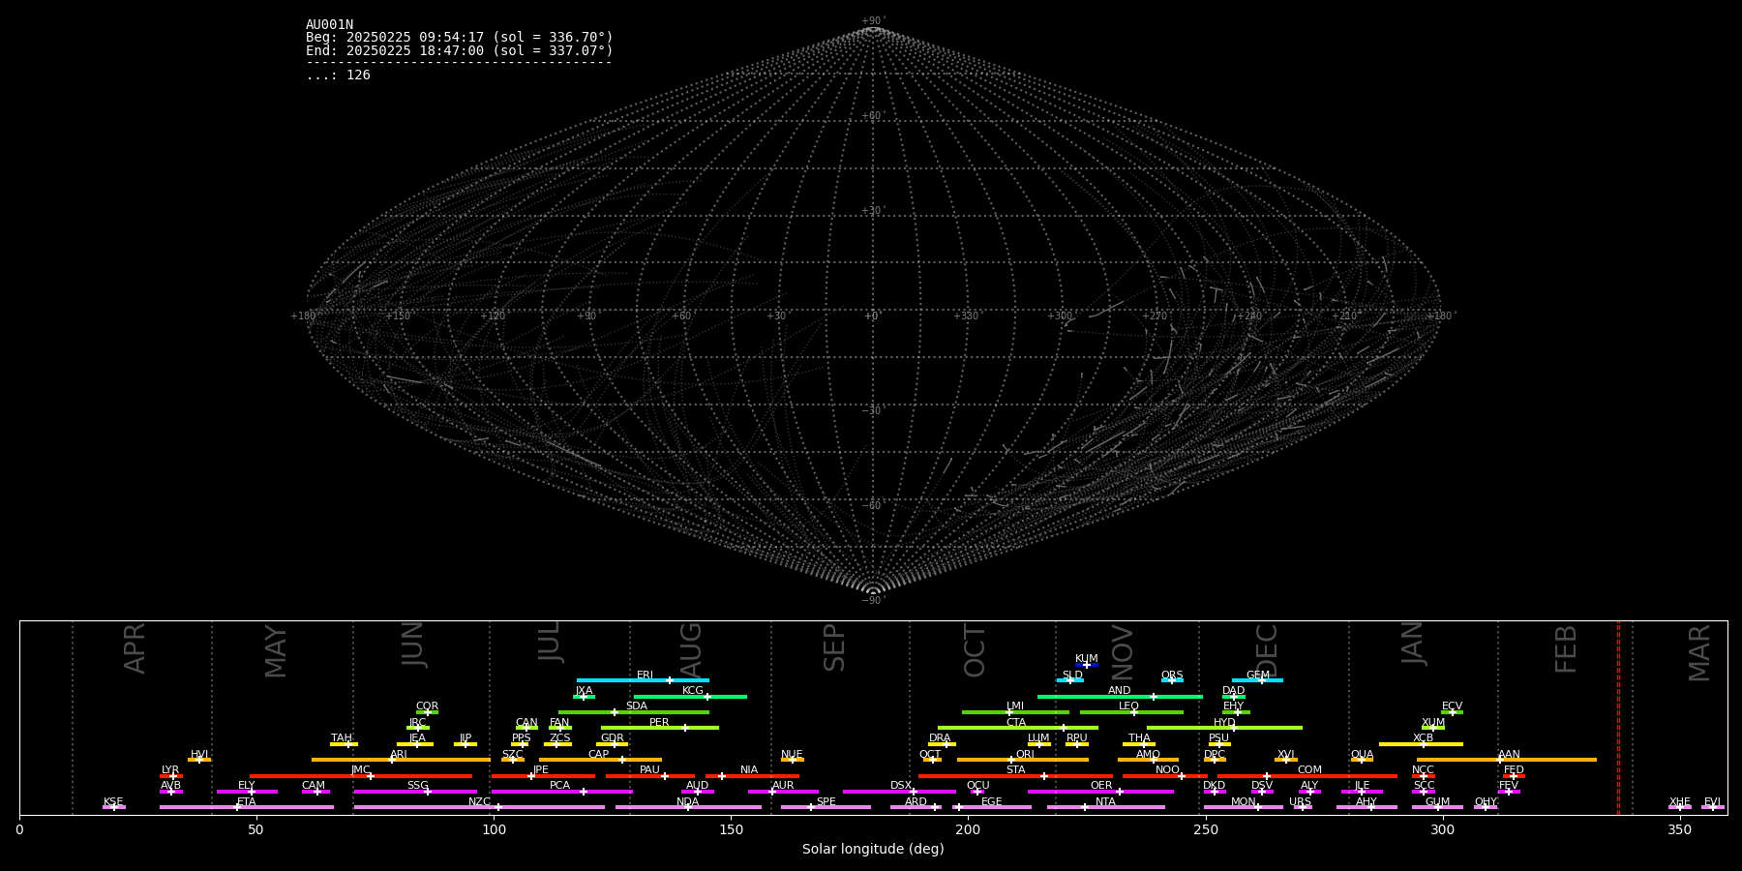Click the FEB month label

pyautogui.click(x=1566, y=649)
